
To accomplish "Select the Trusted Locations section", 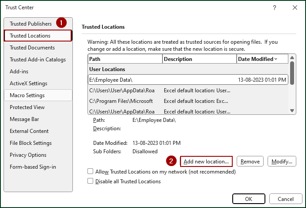I will tap(38, 36).
